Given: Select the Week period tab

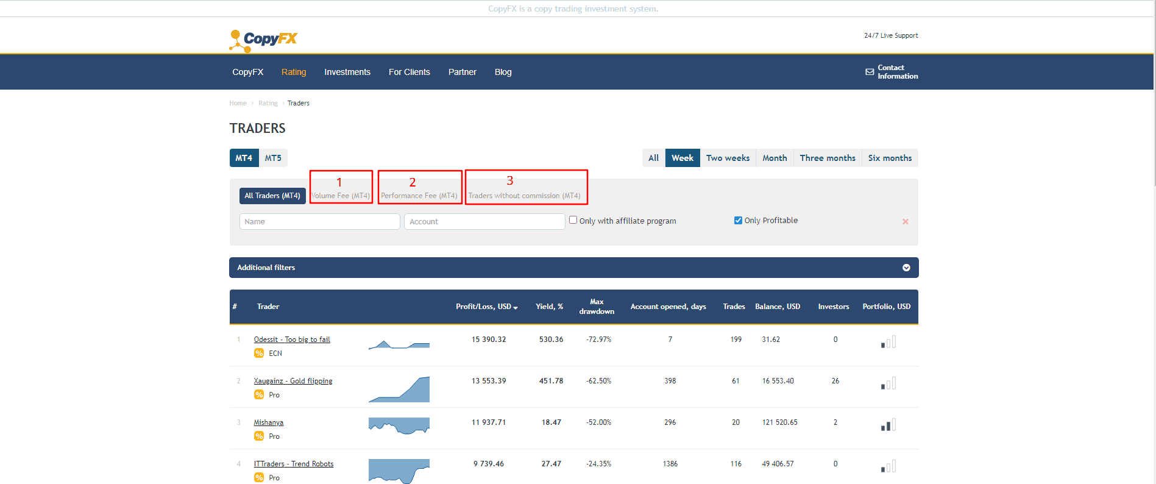Looking at the screenshot, I should point(683,158).
